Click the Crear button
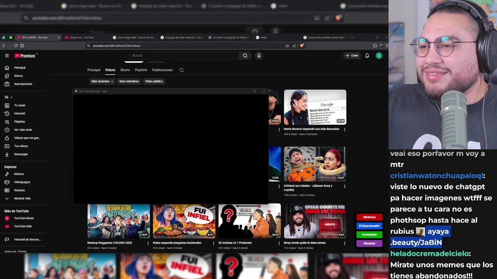497x279 pixels. [x=352, y=55]
